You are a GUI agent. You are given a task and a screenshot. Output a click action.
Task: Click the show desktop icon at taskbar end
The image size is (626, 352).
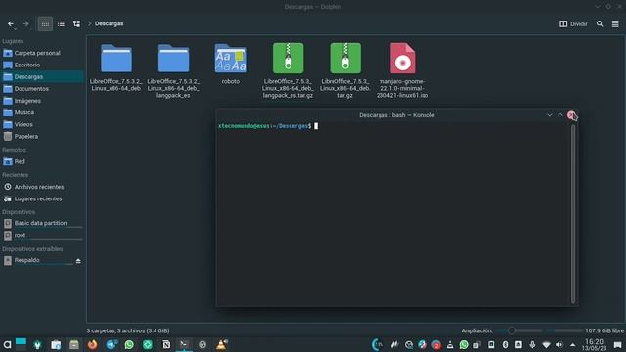point(617,345)
